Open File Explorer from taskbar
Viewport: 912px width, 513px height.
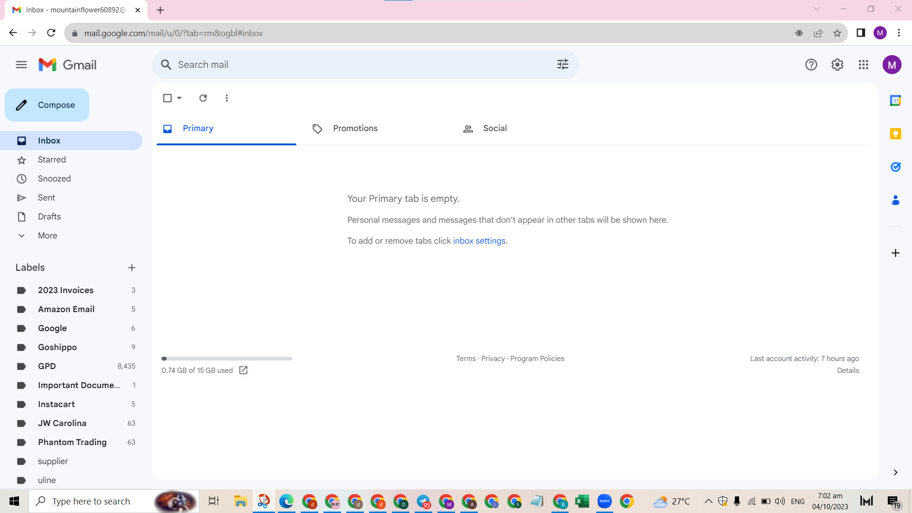tap(240, 501)
